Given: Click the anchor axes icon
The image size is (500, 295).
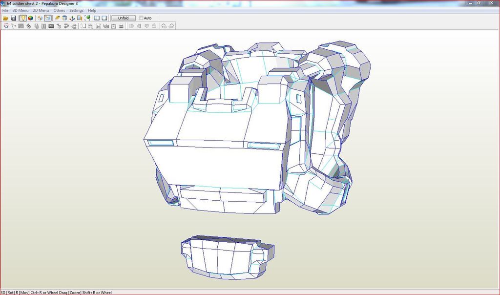Looking at the screenshot, I should 72,18.
